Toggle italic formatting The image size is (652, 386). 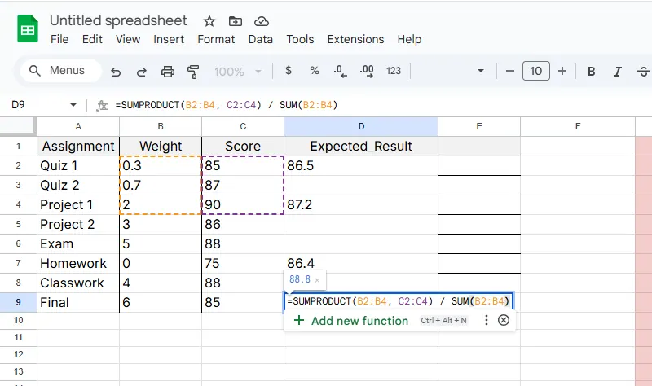(x=618, y=72)
